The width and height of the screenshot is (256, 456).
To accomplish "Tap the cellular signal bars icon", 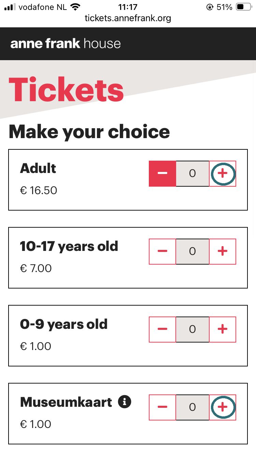I will (x=10, y=7).
